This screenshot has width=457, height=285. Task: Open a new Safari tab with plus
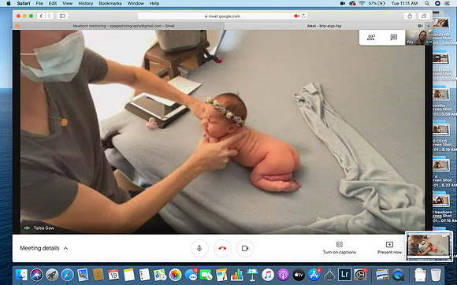click(429, 26)
